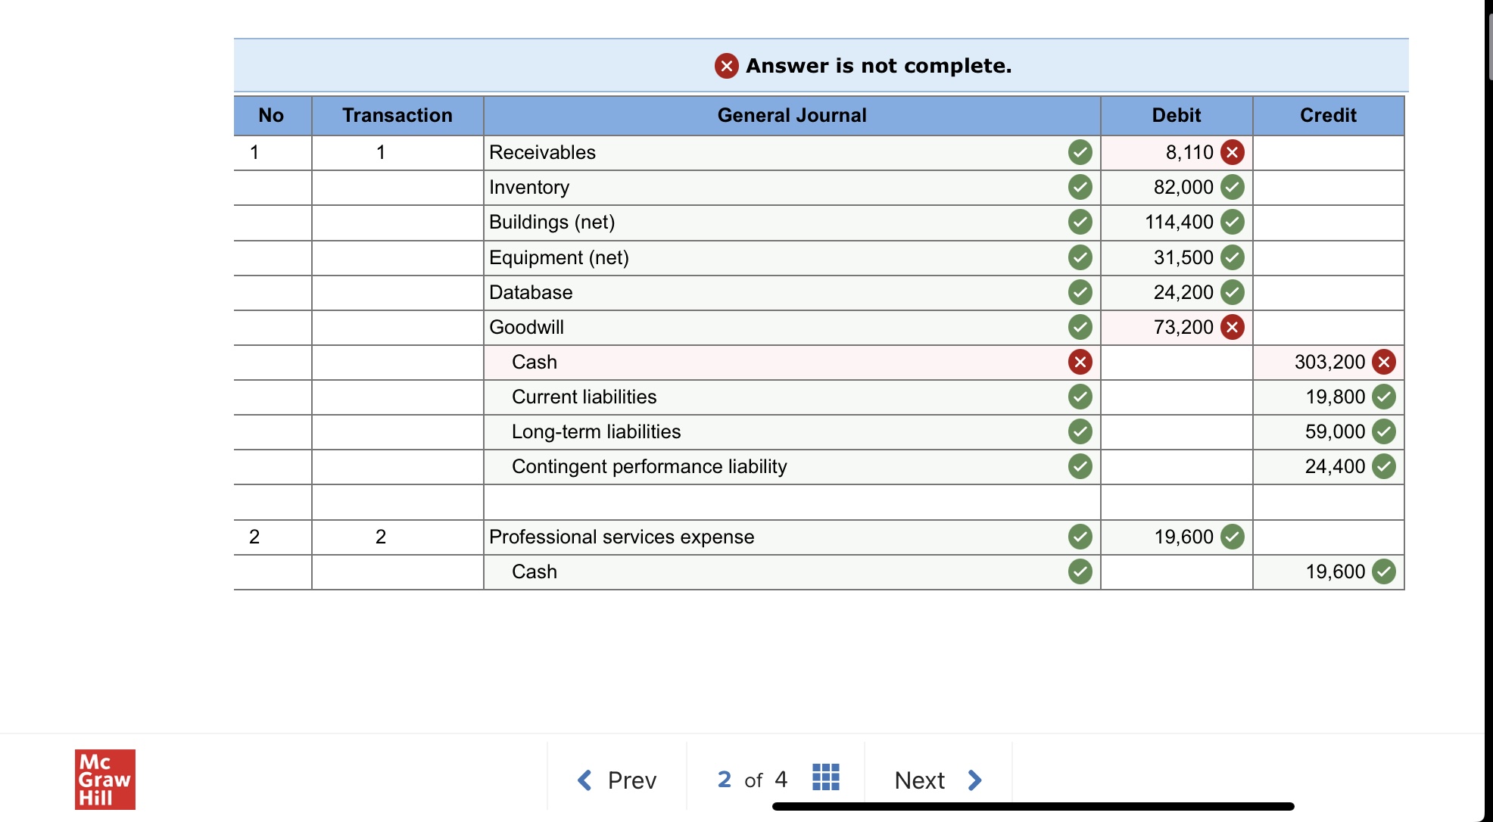Click the current page number 2 link
The height and width of the screenshot is (822, 1493).
point(724,780)
